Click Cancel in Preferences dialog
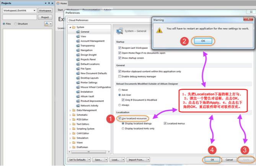 pyautogui.click(x=229, y=160)
